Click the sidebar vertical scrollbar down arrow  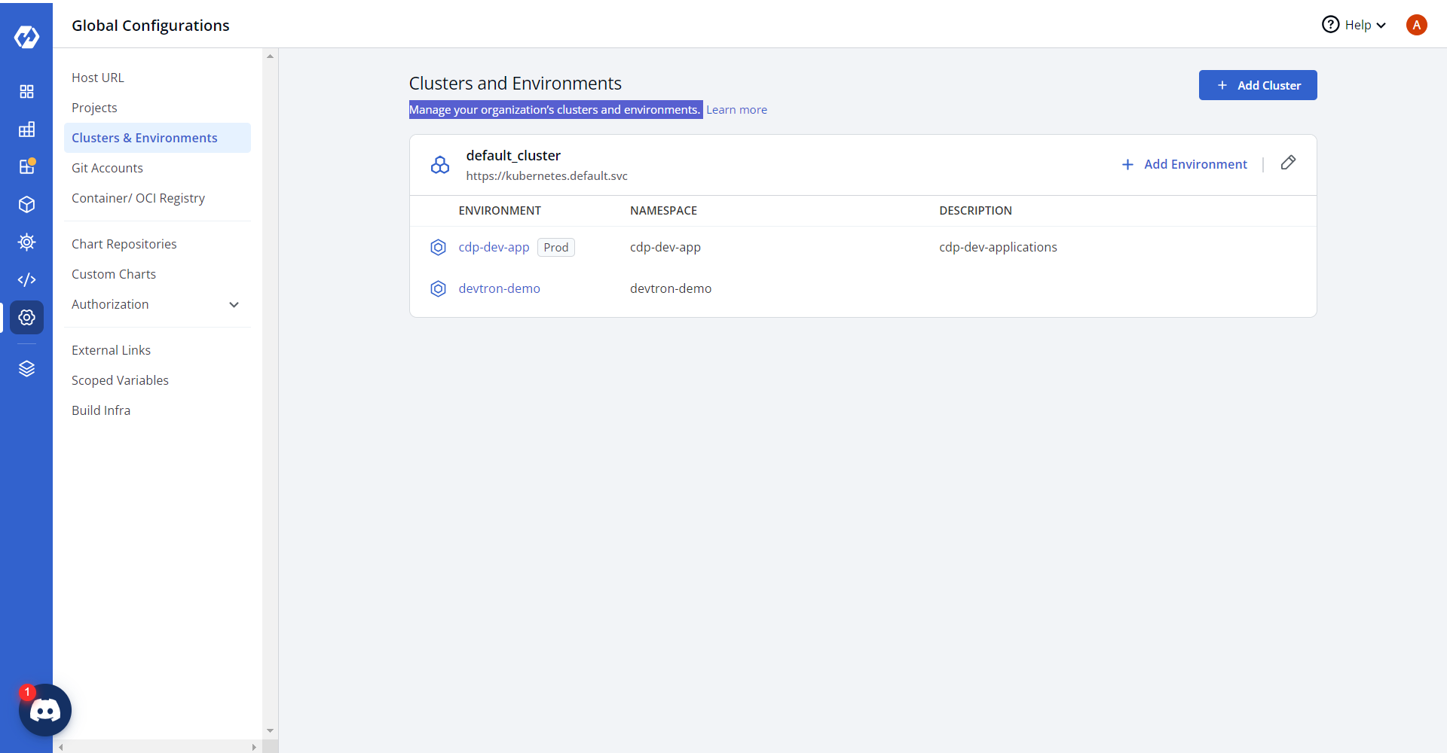(270, 731)
